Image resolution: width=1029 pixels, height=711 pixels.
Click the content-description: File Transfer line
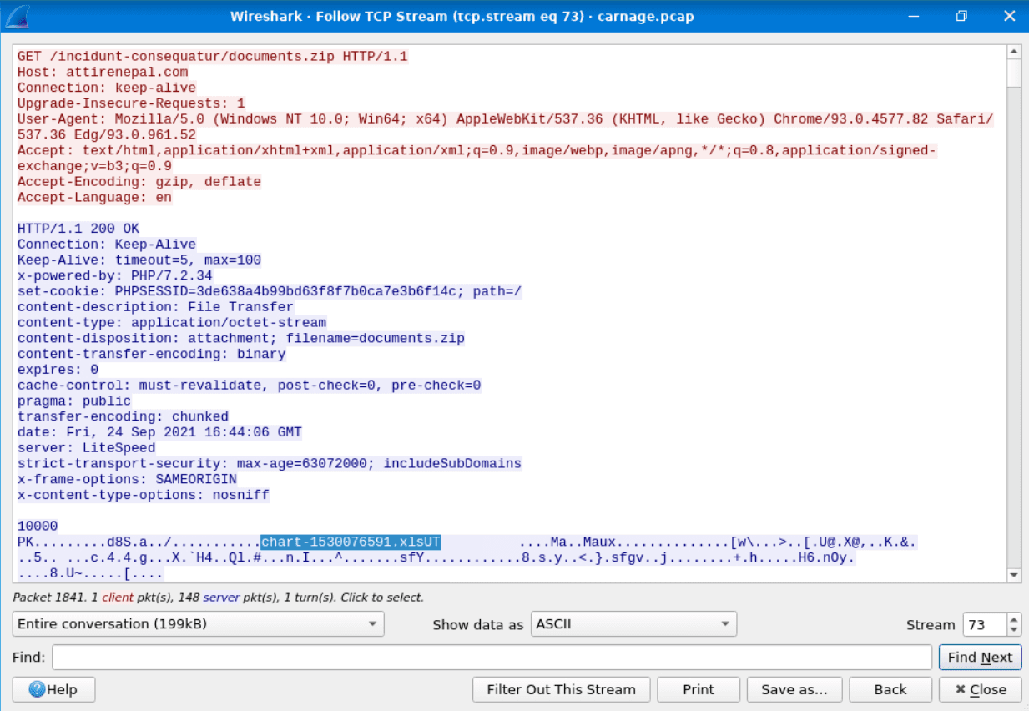[x=155, y=307]
